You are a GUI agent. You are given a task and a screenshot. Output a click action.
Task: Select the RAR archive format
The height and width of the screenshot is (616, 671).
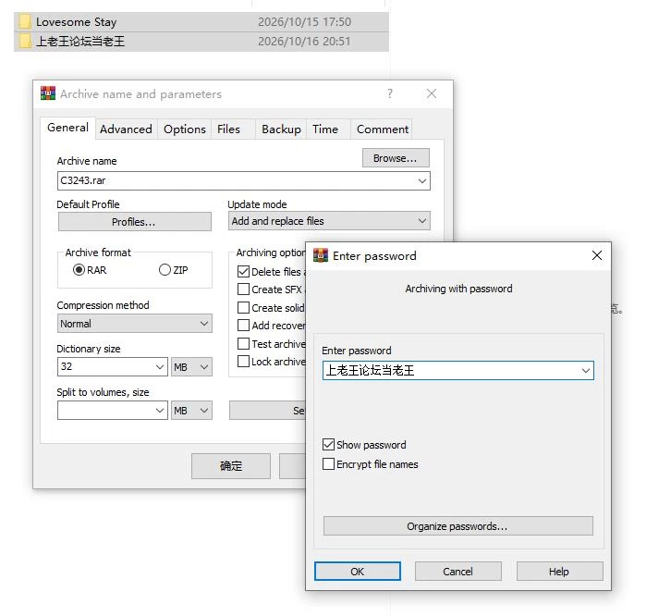pyautogui.click(x=79, y=270)
